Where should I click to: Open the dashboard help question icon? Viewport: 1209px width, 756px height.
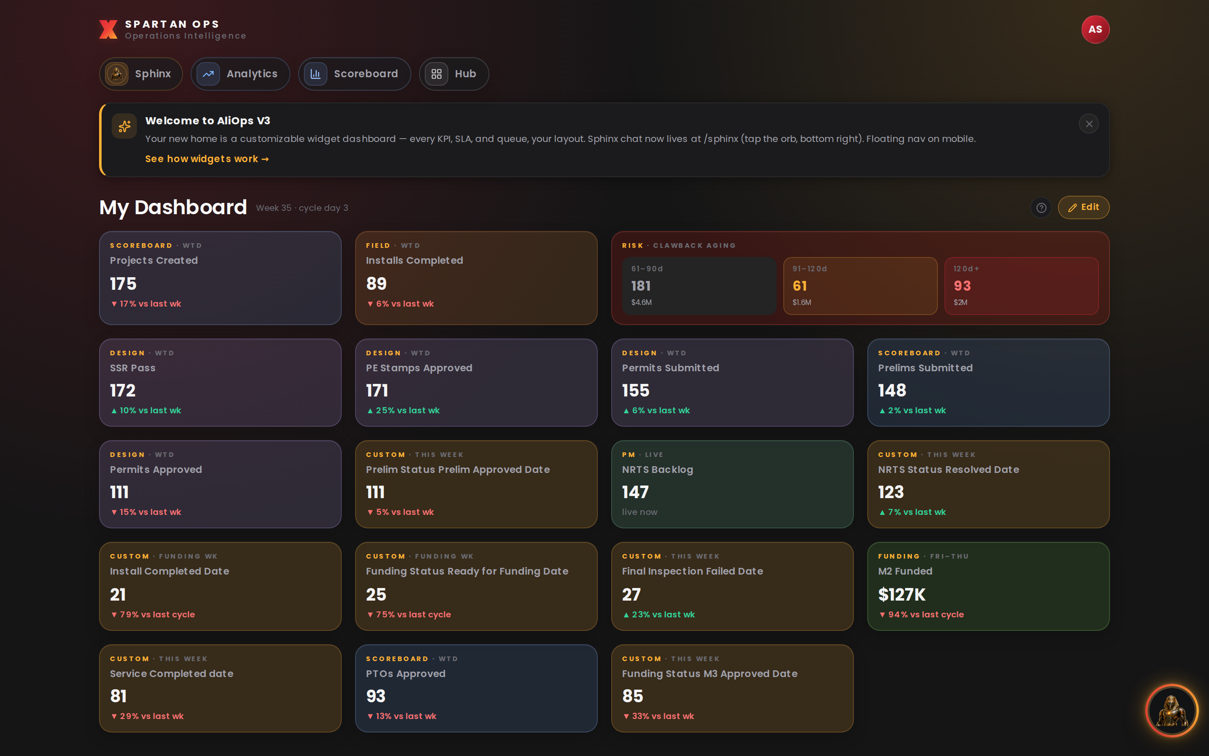coord(1041,207)
